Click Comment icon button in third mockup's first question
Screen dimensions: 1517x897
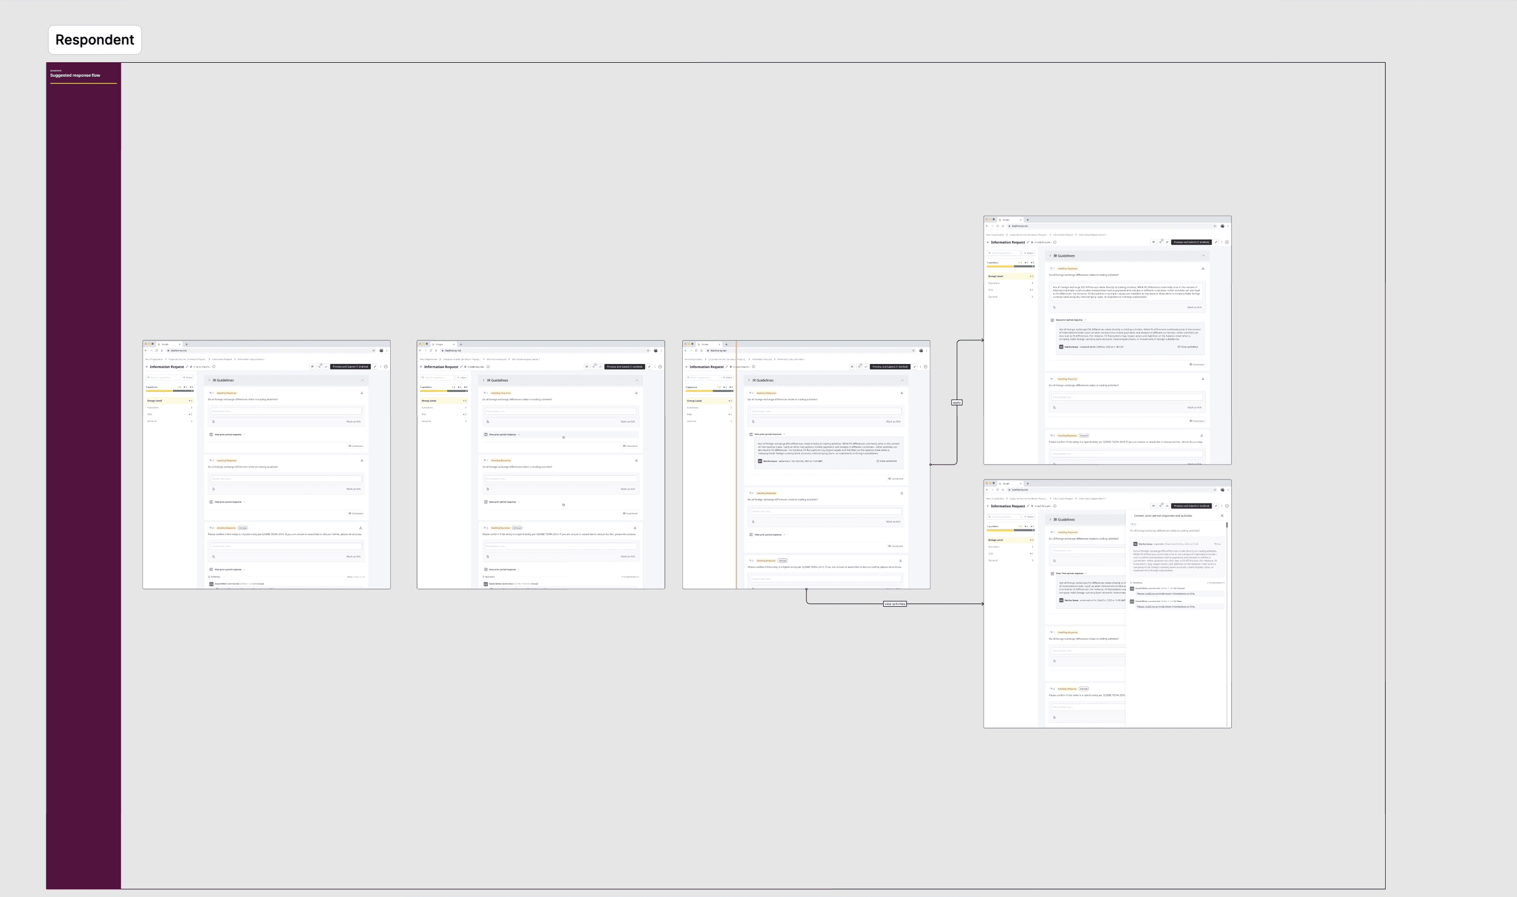(895, 479)
